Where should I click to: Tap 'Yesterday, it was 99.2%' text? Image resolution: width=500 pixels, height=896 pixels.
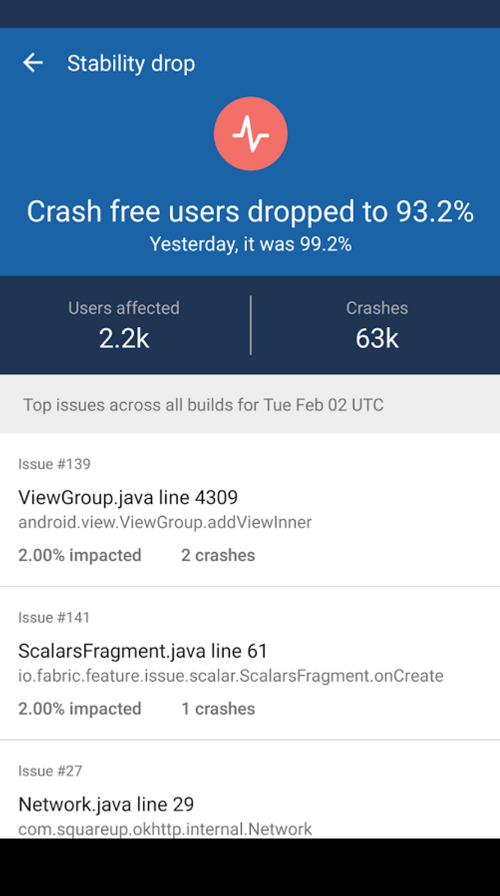point(251,244)
